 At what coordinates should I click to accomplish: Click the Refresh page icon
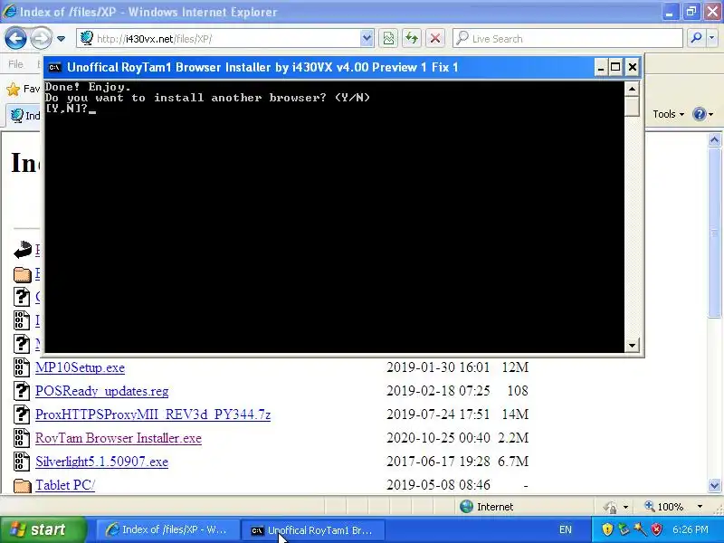[412, 39]
